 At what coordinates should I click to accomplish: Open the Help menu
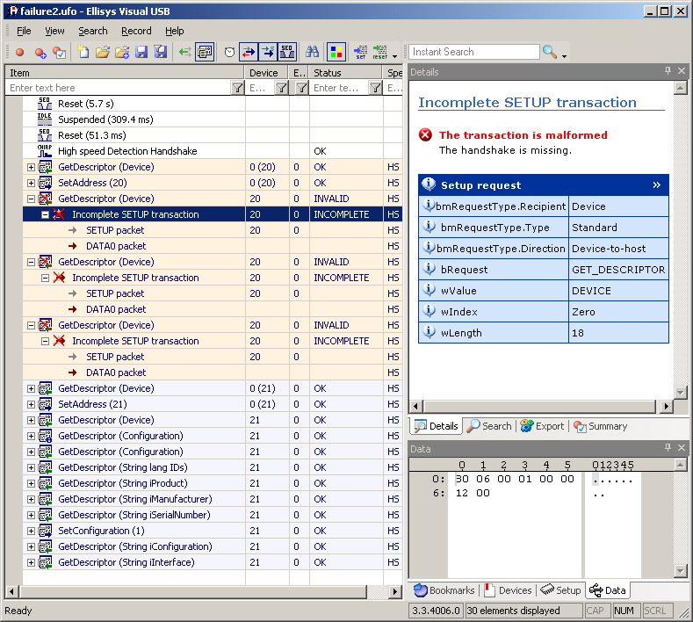(x=175, y=31)
